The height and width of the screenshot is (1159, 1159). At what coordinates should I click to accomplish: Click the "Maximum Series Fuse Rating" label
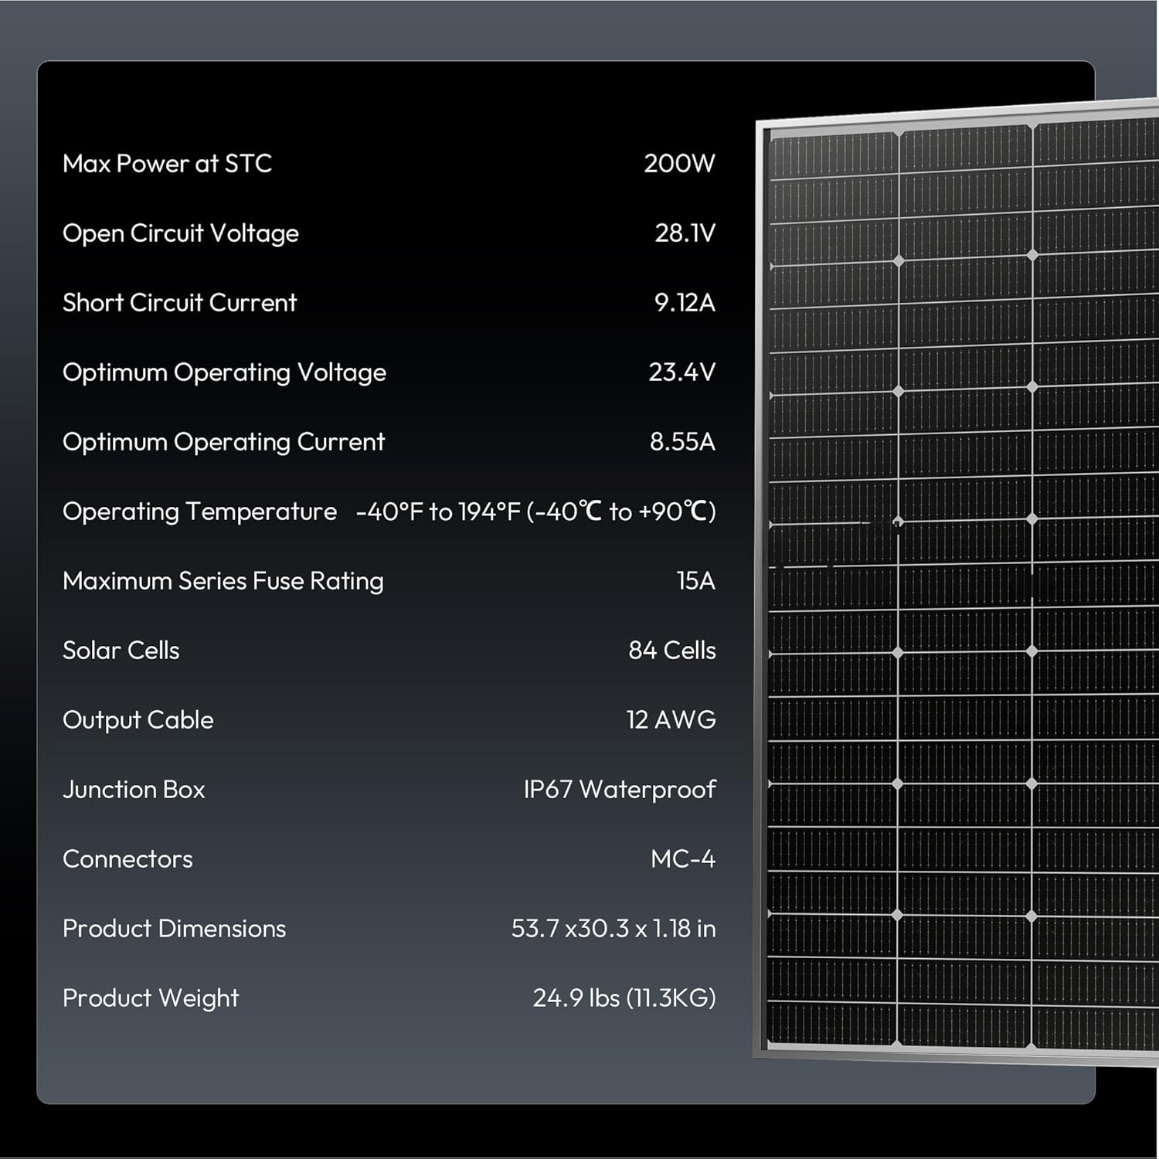click(x=223, y=581)
